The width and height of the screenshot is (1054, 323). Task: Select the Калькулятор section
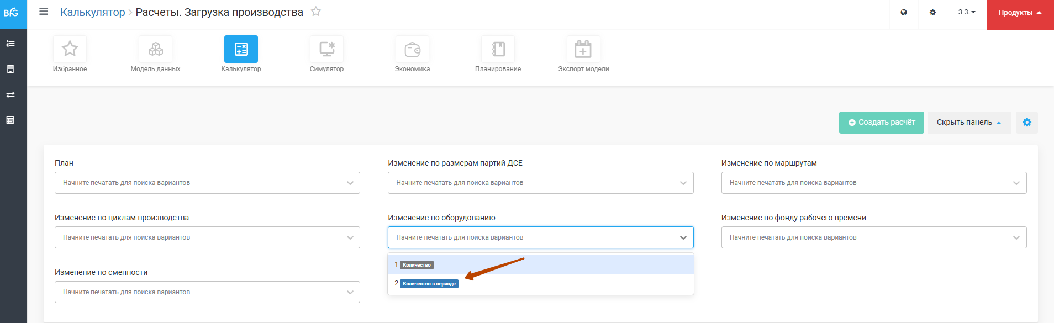coord(241,54)
